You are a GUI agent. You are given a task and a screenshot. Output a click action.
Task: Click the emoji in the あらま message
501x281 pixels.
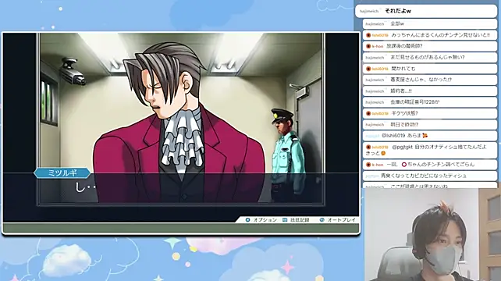425,136
